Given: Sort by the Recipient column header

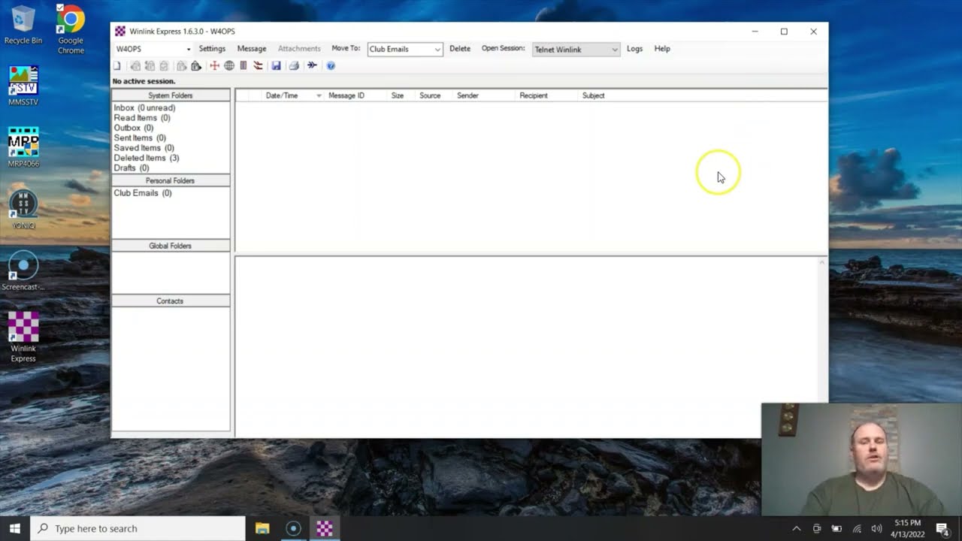Looking at the screenshot, I should click(x=534, y=96).
